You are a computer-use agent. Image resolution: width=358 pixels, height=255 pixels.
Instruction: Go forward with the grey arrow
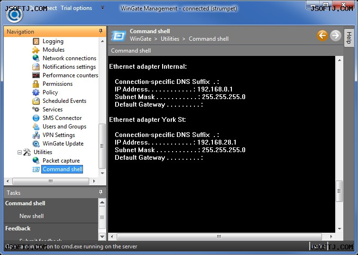click(x=335, y=36)
